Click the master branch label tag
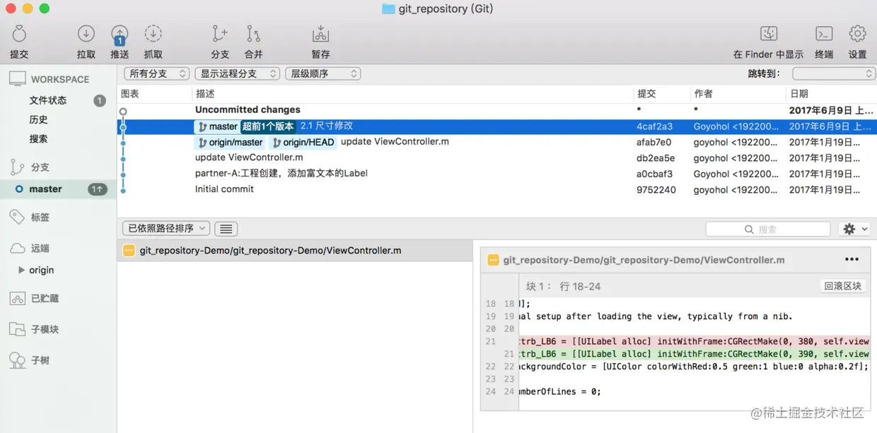The width and height of the screenshot is (877, 433). [217, 126]
